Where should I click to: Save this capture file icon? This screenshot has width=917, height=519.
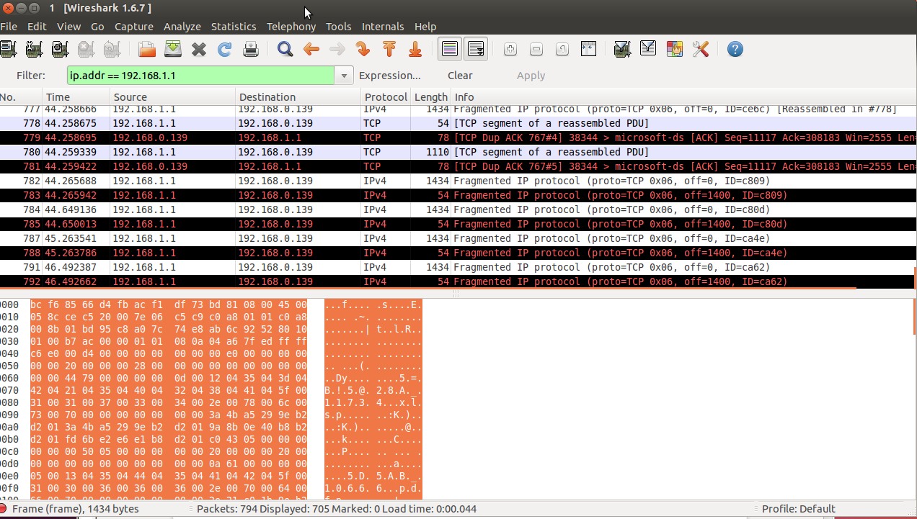[x=173, y=49]
